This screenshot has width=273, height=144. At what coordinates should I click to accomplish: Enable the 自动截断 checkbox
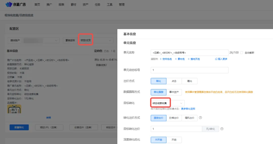coord(242,53)
